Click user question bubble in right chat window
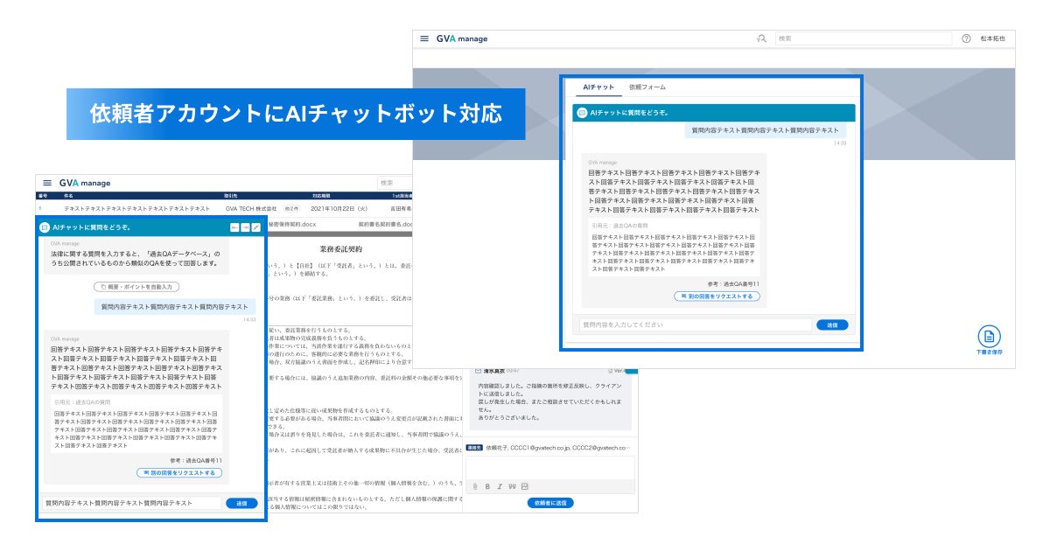 [x=766, y=129]
